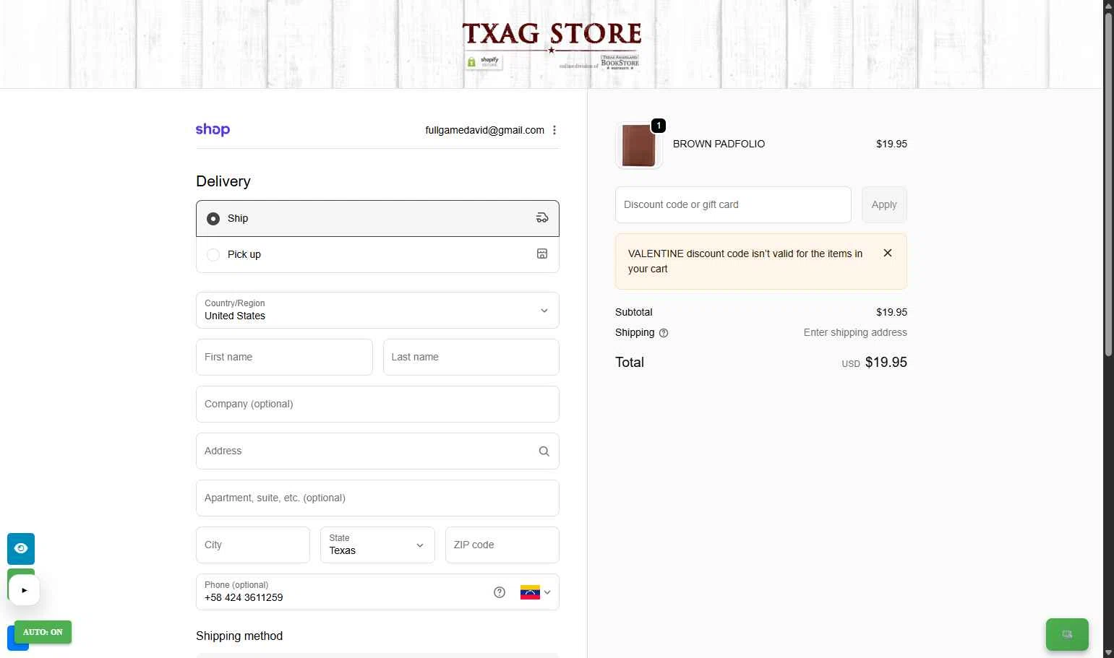Click the Brown Padfolio product thumbnail
Viewport: 1114px width, 658px height.
(x=639, y=145)
